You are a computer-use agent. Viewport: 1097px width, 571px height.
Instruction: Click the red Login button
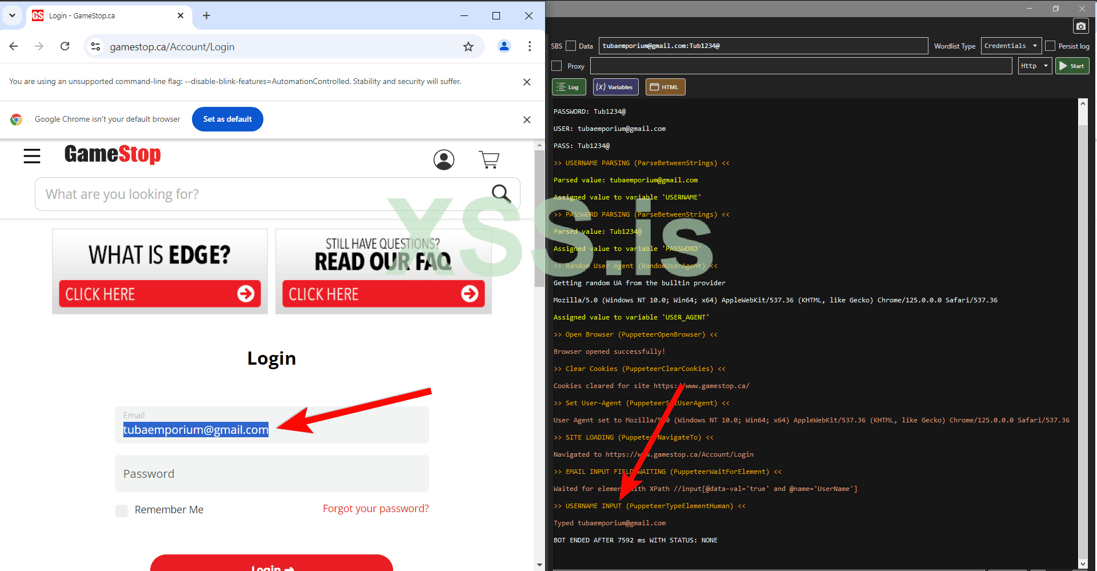pyautogui.click(x=271, y=562)
